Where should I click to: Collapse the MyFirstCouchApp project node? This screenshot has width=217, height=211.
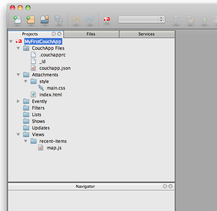point(11,41)
